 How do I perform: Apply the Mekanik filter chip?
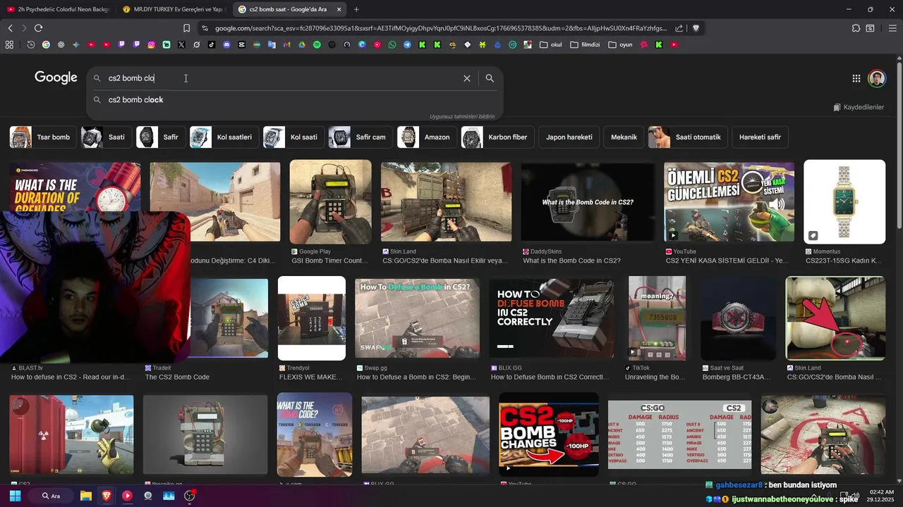tap(624, 137)
